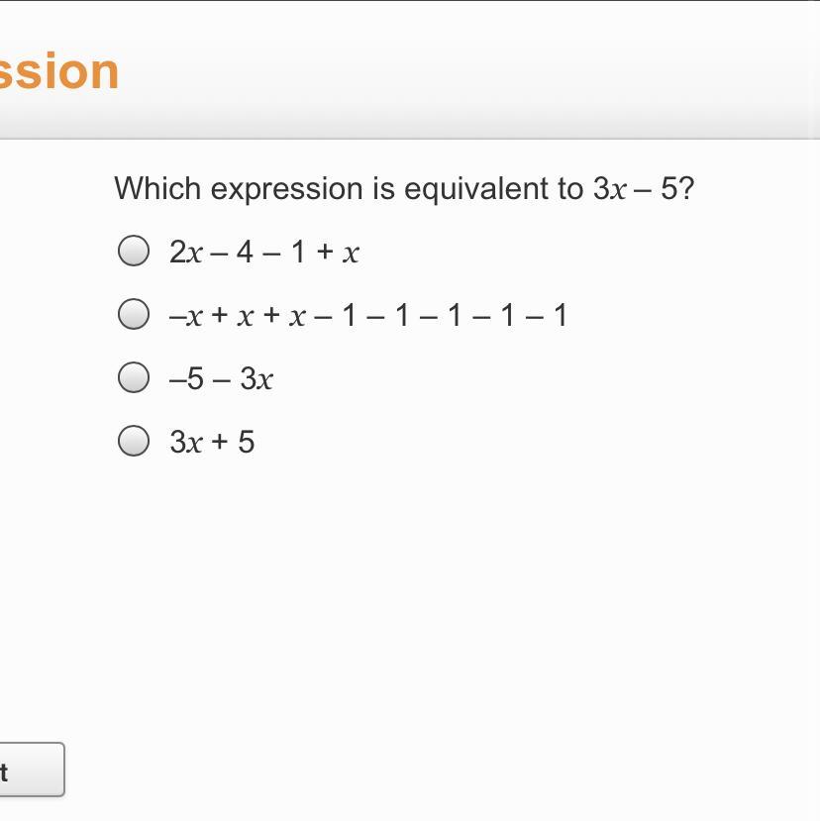The image size is (820, 821).
Task: Mark the radio button for 3x + 5
Action: (x=134, y=441)
